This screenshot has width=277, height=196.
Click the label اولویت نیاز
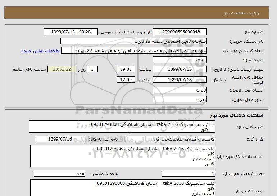pyautogui.click(x=253, y=60)
